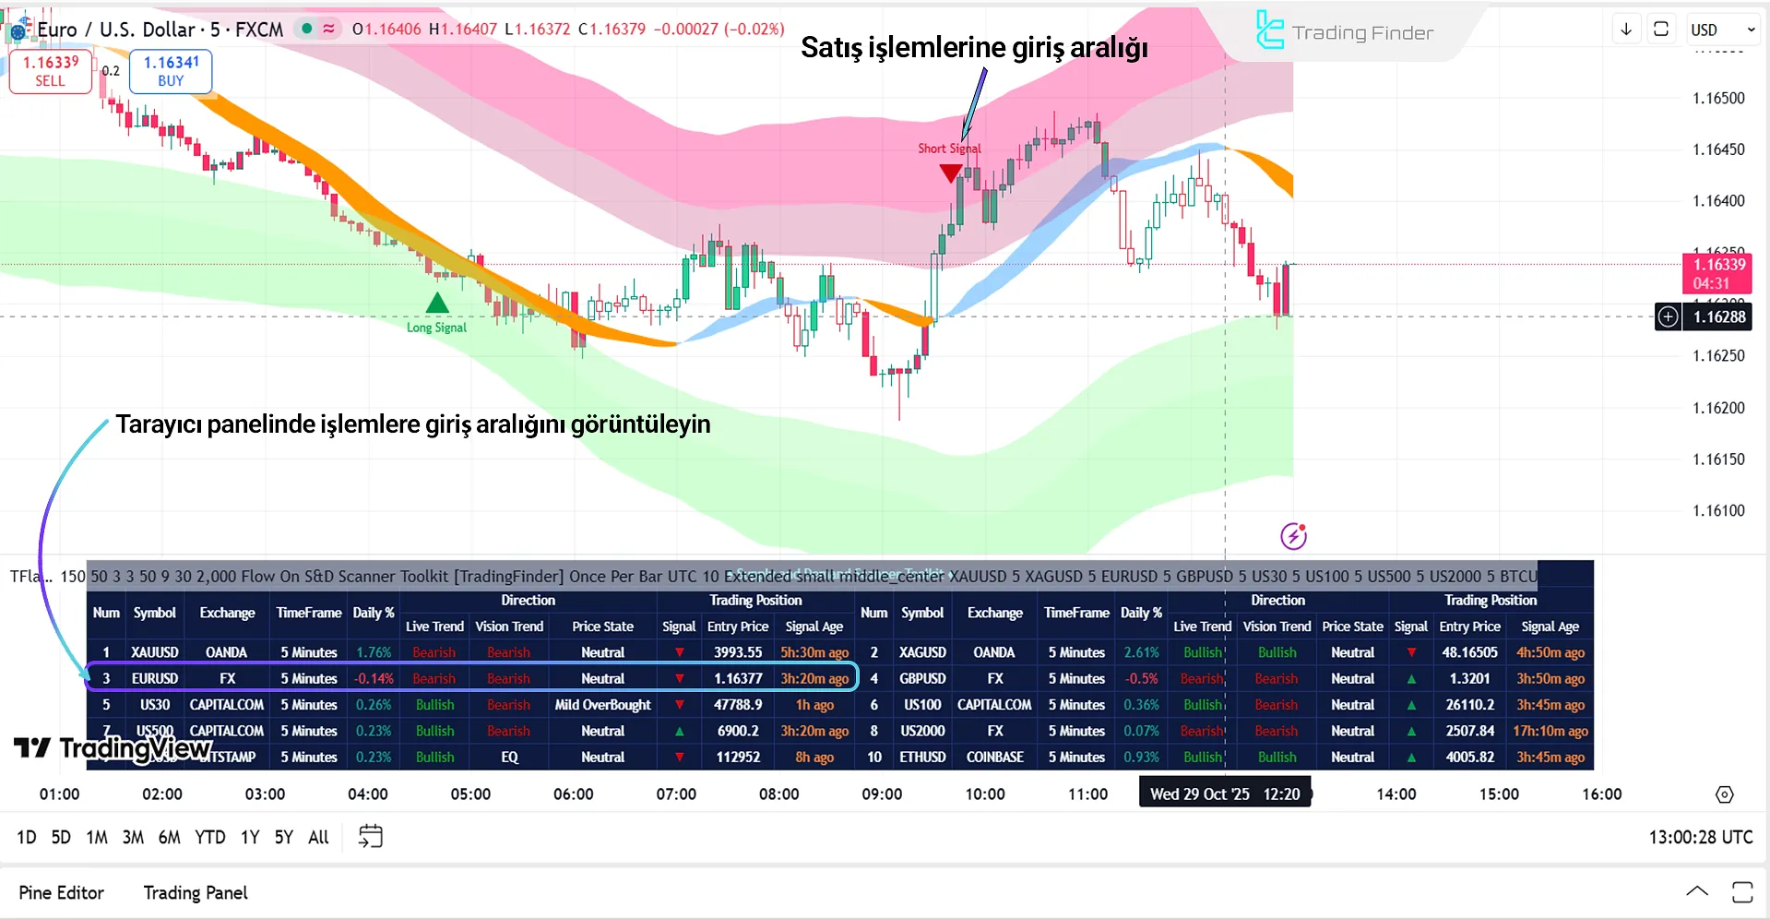This screenshot has height=919, width=1770.
Task: Click the pink approximate-sign icon near the symbol
Action: pyautogui.click(x=328, y=30)
